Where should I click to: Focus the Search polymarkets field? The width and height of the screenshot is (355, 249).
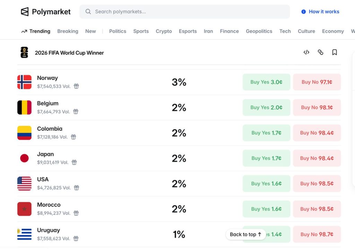click(187, 12)
